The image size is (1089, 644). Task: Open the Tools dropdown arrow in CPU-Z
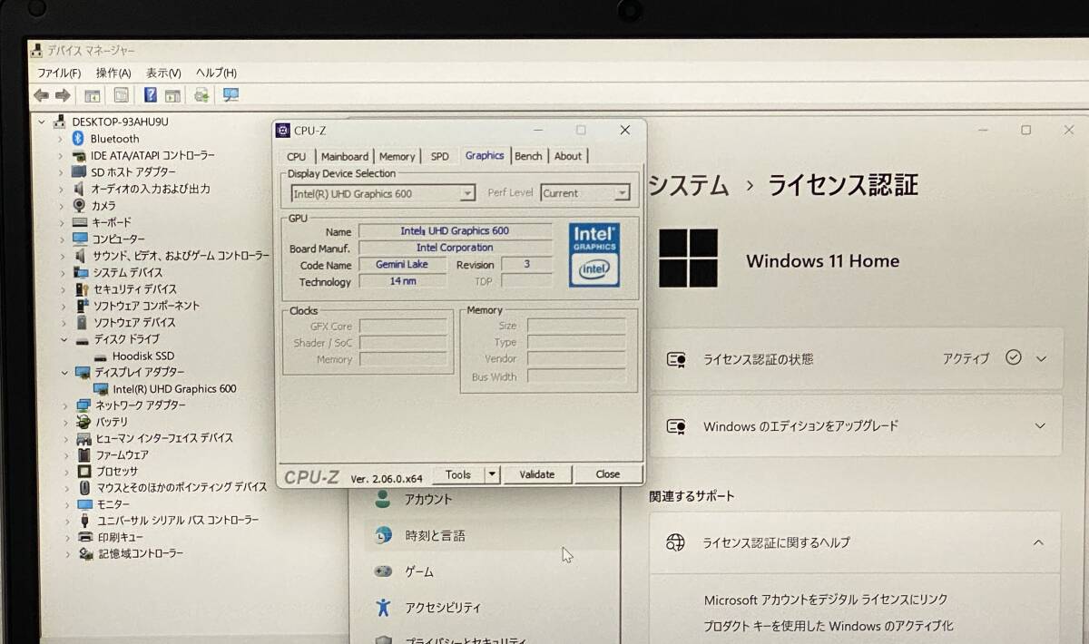coord(491,474)
